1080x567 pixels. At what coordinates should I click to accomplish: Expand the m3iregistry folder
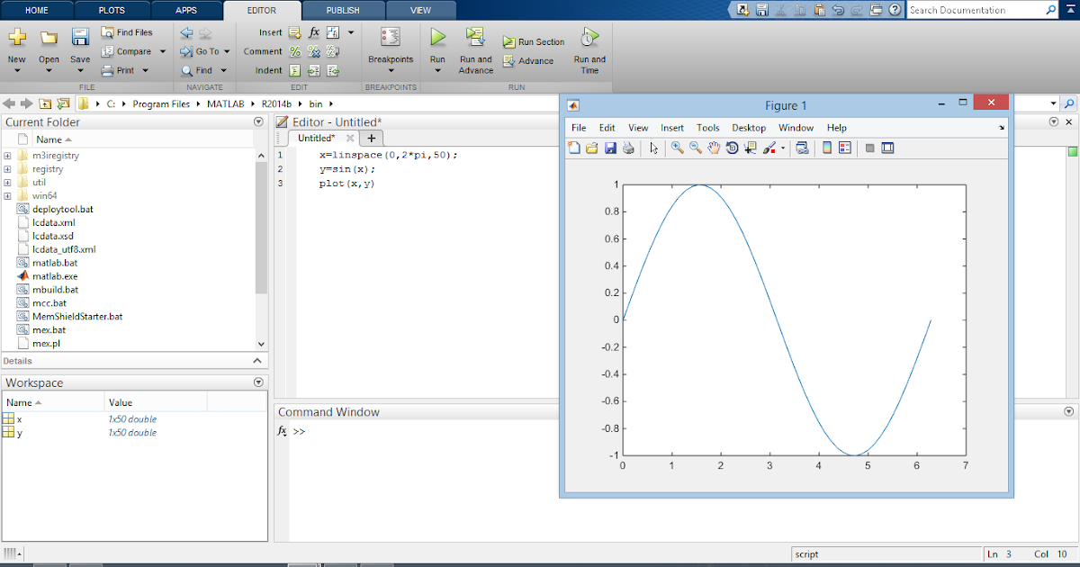[x=7, y=155]
